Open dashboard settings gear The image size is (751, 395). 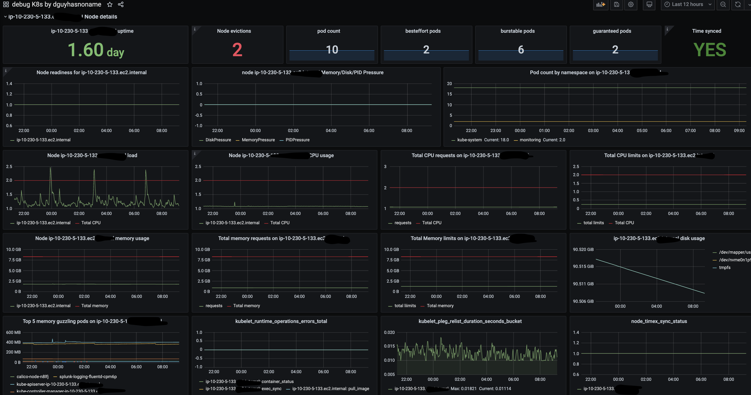[x=631, y=4]
